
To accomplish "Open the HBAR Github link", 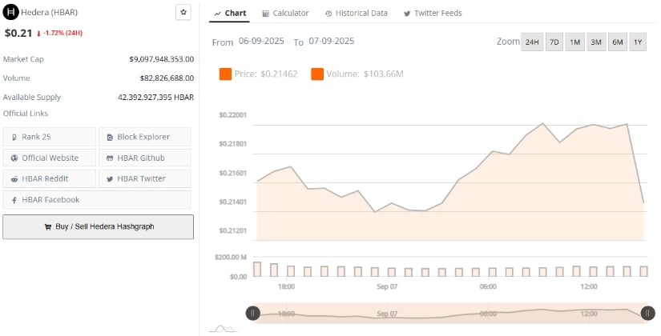I will tap(144, 158).
